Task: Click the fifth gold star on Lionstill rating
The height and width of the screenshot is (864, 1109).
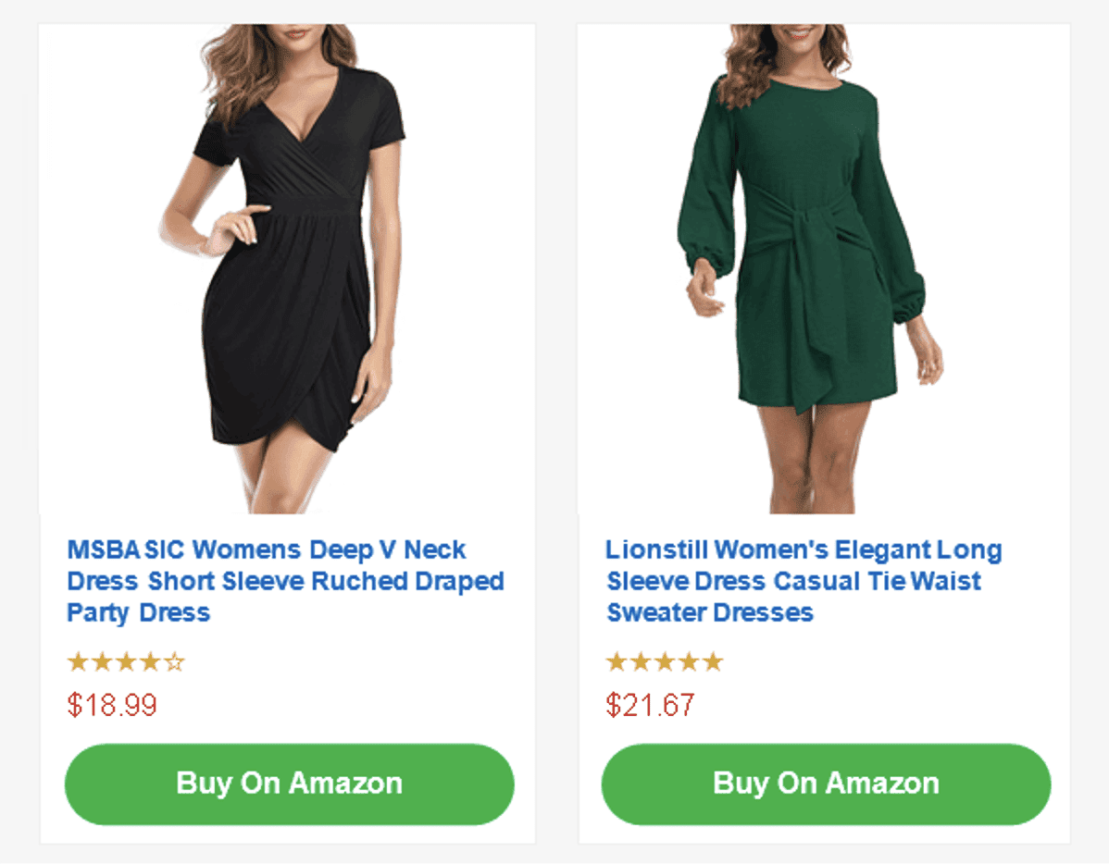Action: [x=712, y=662]
